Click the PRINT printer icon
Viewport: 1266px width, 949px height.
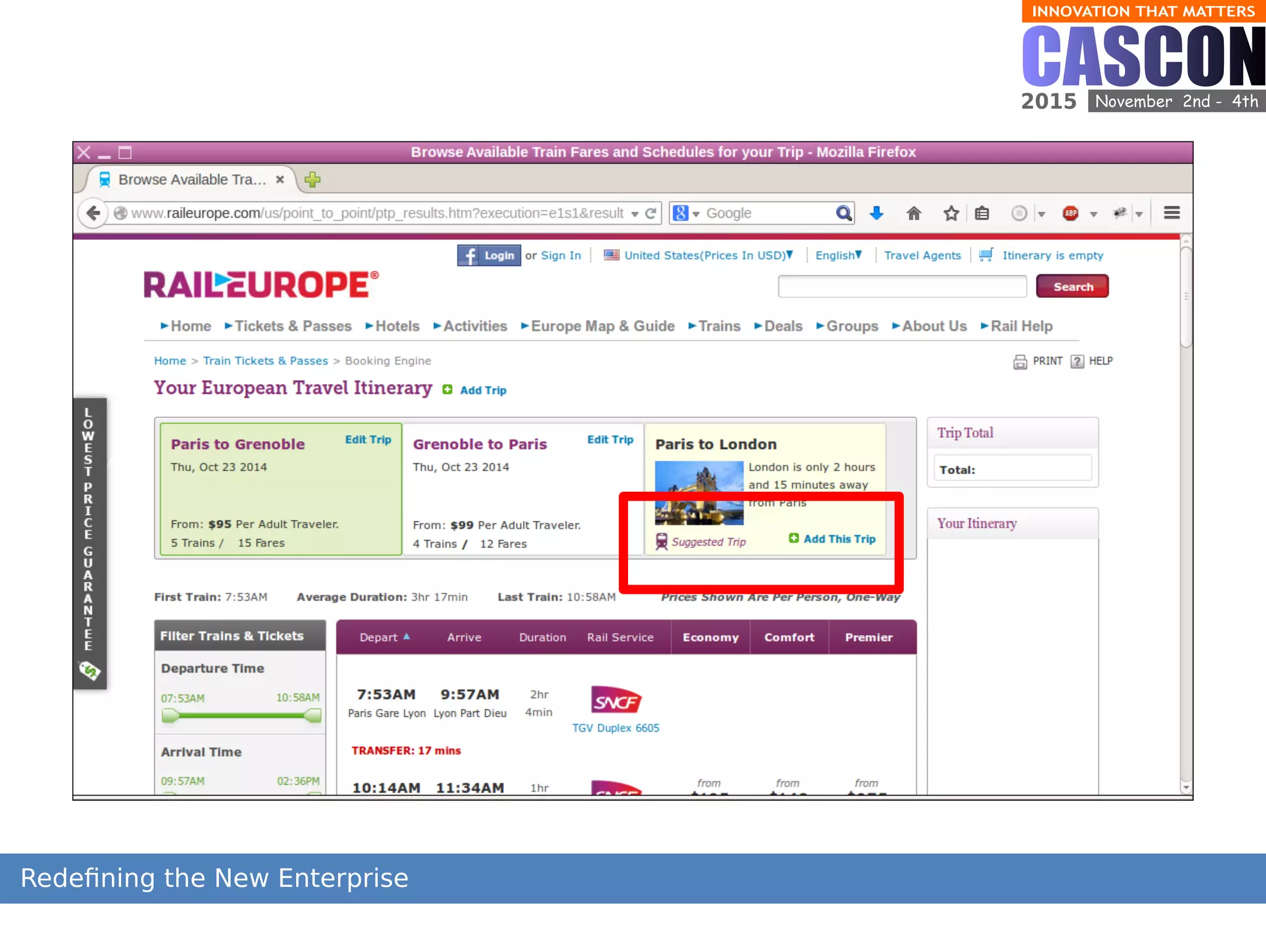1019,361
